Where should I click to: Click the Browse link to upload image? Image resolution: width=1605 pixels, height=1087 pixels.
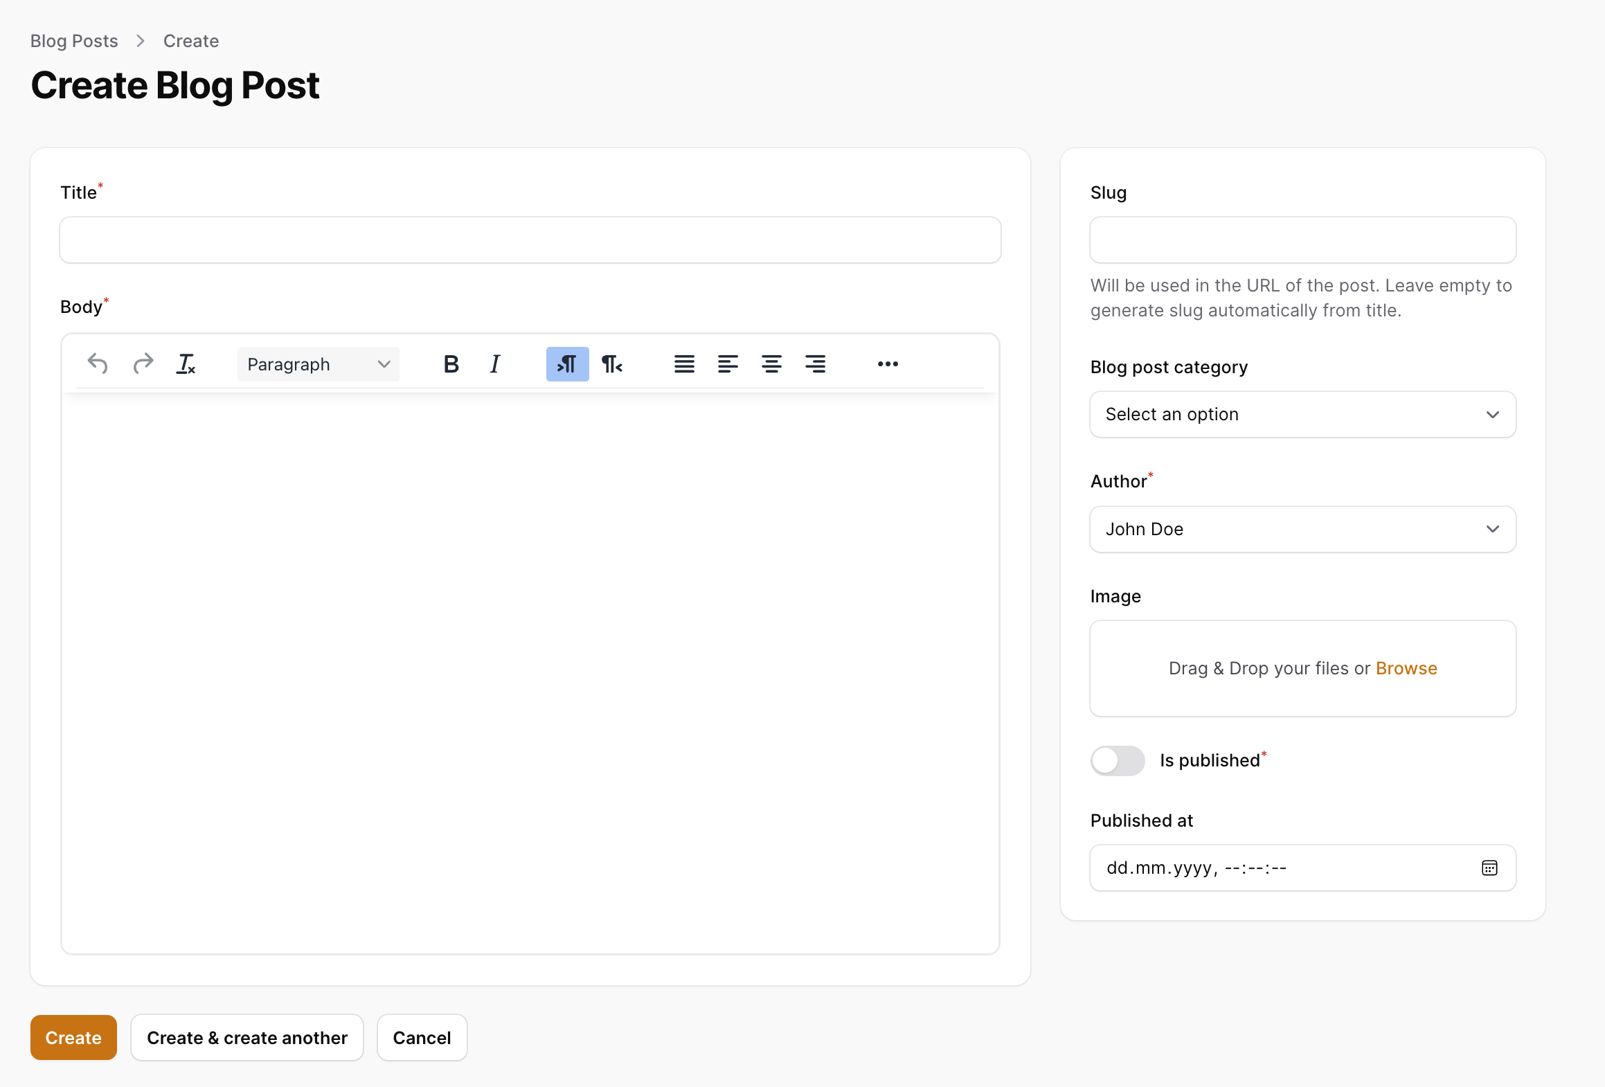point(1405,667)
